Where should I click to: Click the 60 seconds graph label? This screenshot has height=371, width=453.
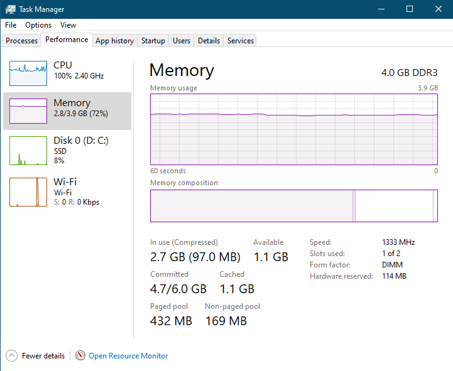point(168,171)
